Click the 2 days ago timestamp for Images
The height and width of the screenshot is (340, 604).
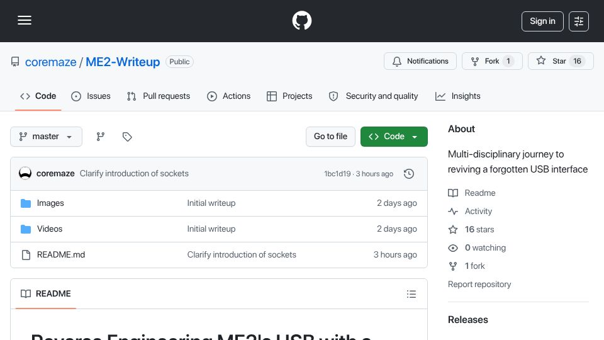click(397, 203)
